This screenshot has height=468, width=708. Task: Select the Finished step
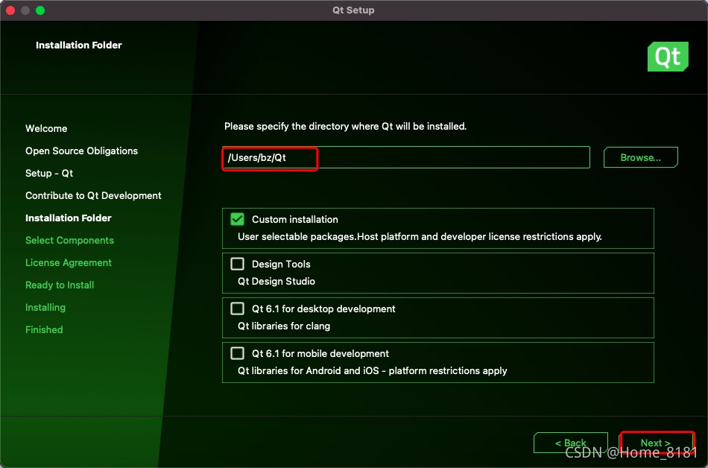click(44, 330)
